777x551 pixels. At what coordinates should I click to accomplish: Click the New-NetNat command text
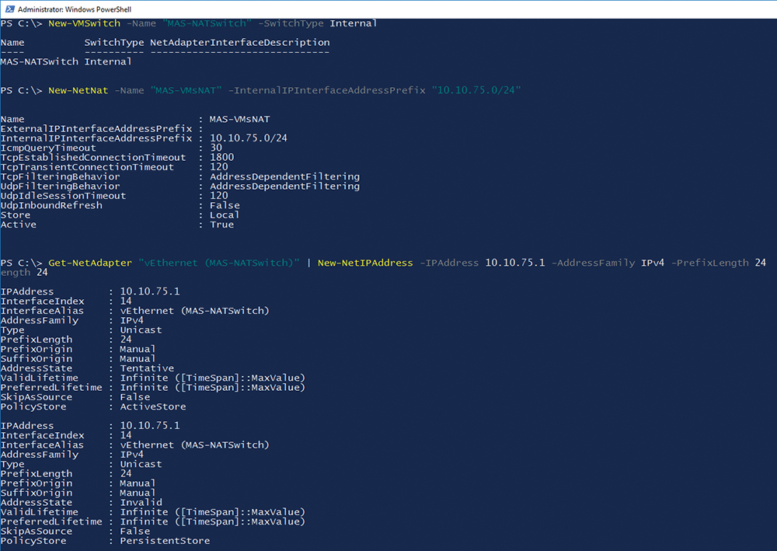point(78,90)
